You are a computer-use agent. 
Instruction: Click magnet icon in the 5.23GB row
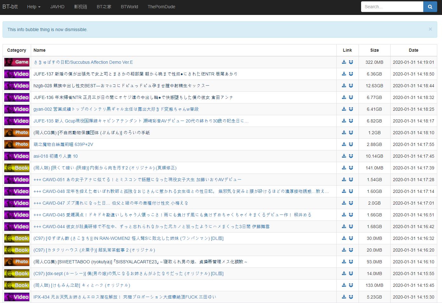tap(351, 297)
